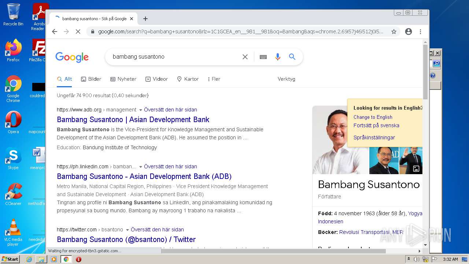The height and width of the screenshot is (264, 469).
Task: Open the media player taskbar icon
Action: pyautogui.click(x=54, y=259)
